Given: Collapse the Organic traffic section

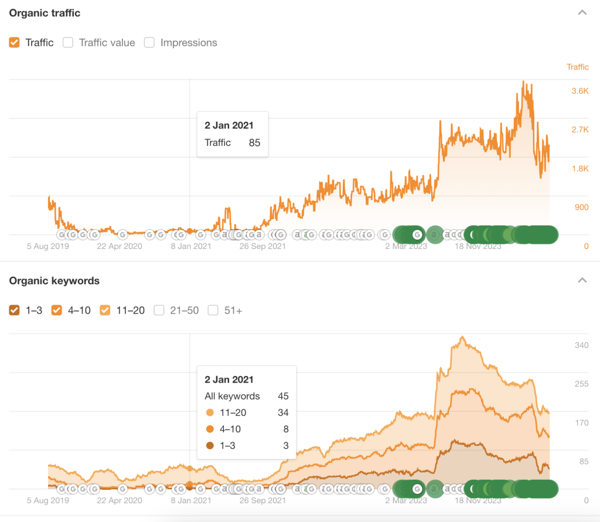Looking at the screenshot, I should [x=582, y=12].
